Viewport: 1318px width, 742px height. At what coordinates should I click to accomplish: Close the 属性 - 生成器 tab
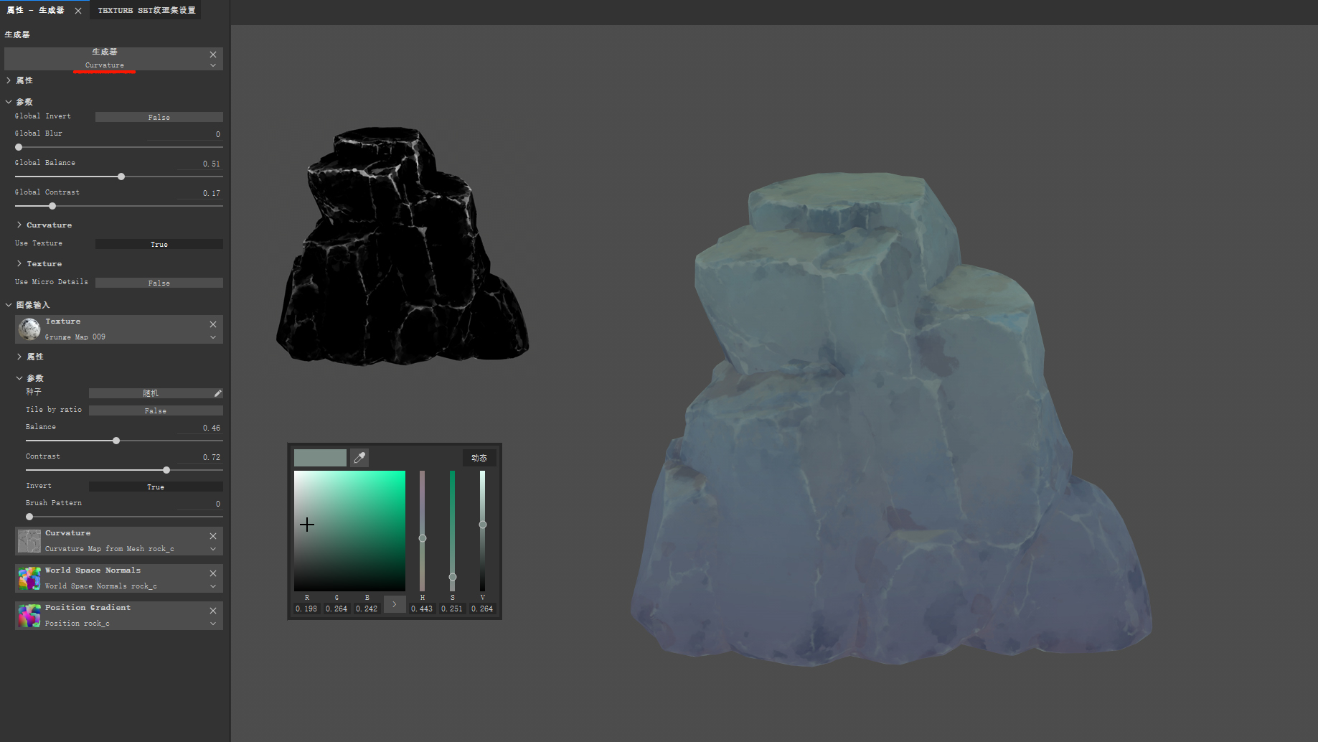coord(78,11)
